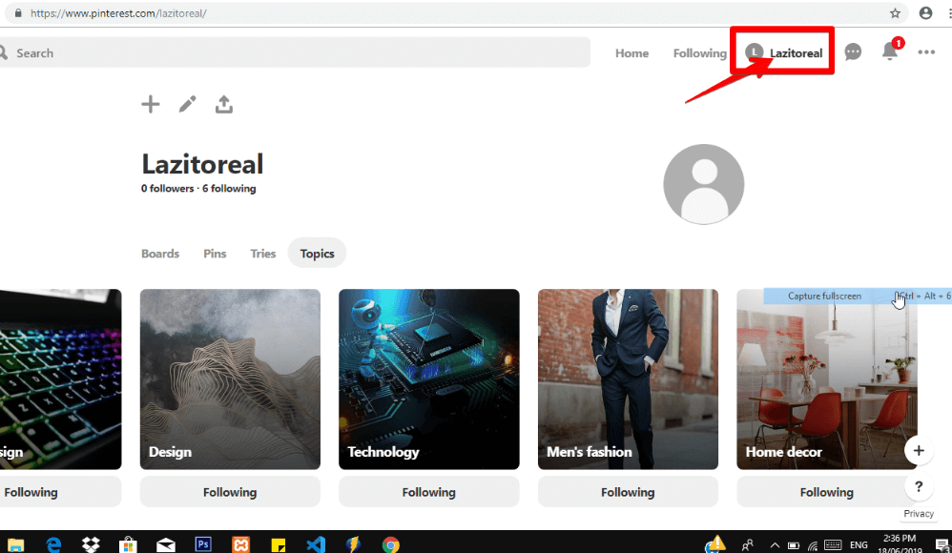952x553 pixels.
Task: Launch Microsoft Edge from the taskbar
Action: [53, 544]
